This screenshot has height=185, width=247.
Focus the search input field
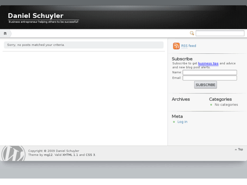point(220,33)
